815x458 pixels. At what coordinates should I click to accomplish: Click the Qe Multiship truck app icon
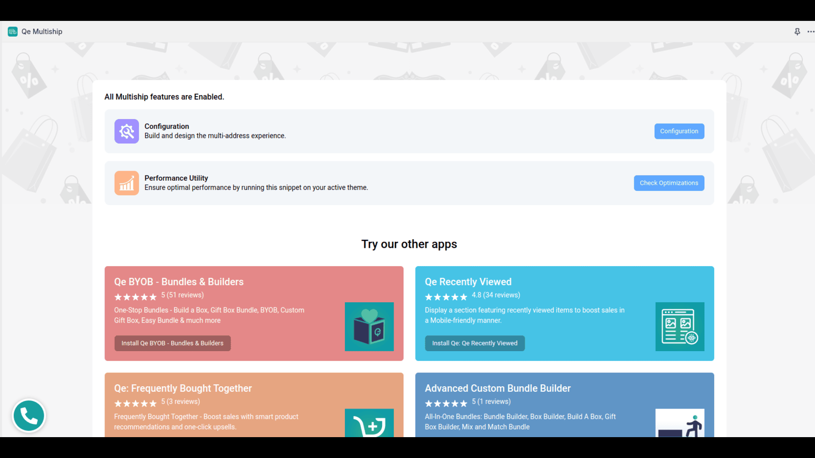[x=12, y=31]
